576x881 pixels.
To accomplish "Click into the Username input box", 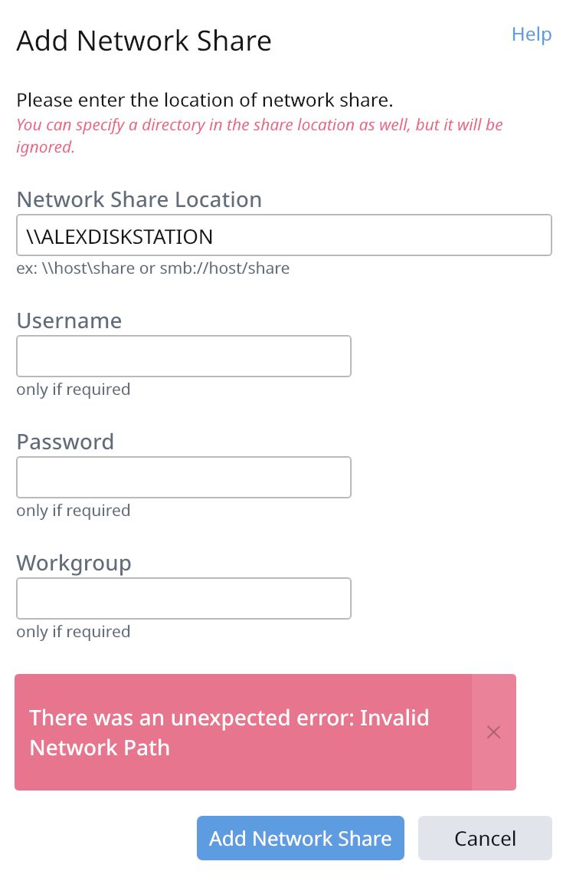I will tap(184, 357).
